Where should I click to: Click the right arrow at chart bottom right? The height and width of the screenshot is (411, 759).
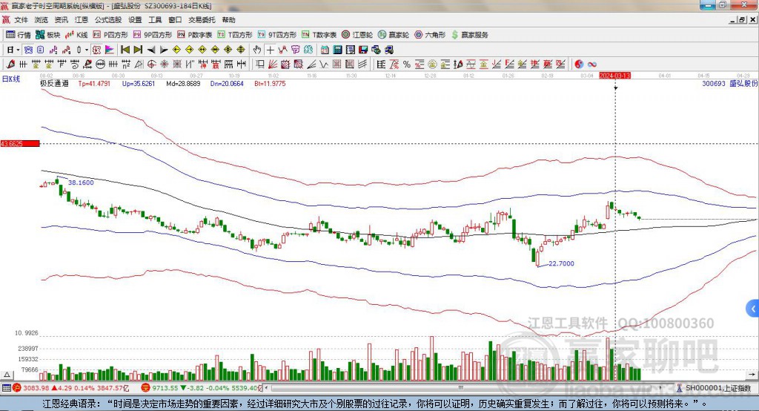coord(752,375)
